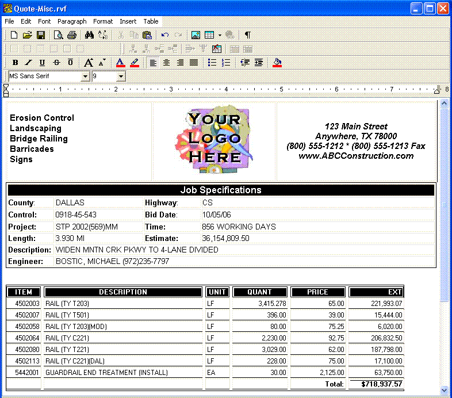452x398 pixels.
Task: Align text left
Action: [153, 63]
